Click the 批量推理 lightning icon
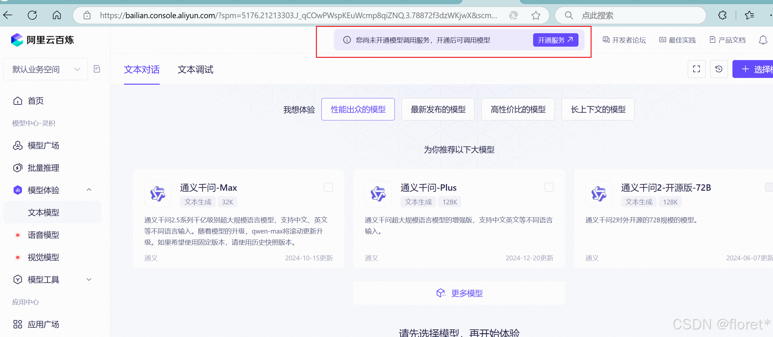Screen dimensions: 773x337 pyautogui.click(x=18, y=168)
